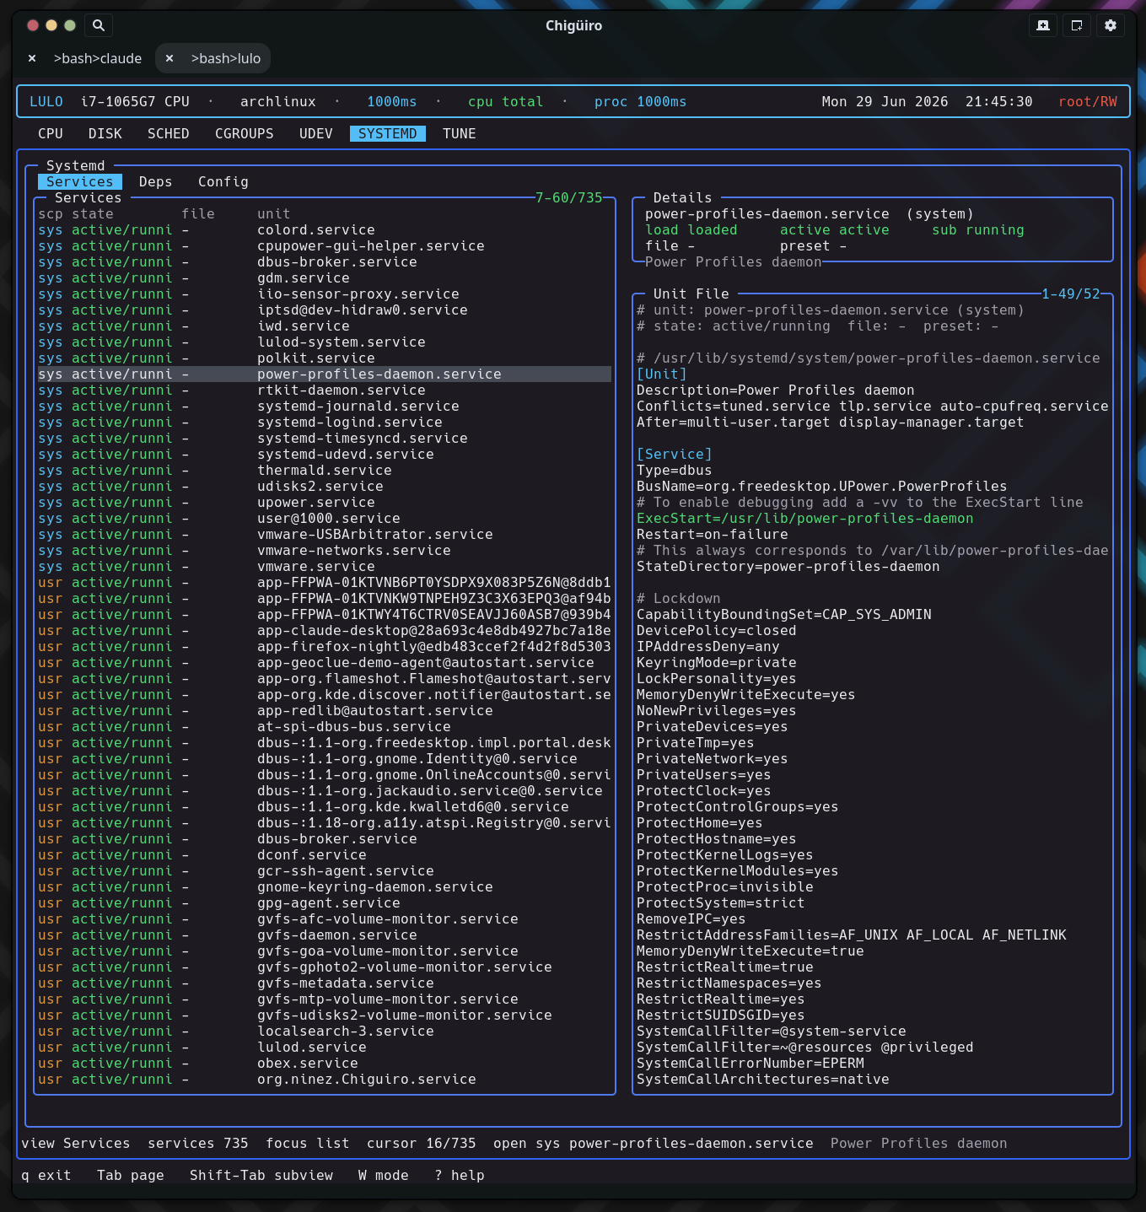The image size is (1146, 1212).
Task: Select org.ninez.Chiguiro.service row
Action: (x=325, y=1079)
